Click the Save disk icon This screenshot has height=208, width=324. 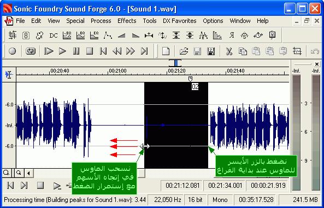(x=197, y=51)
